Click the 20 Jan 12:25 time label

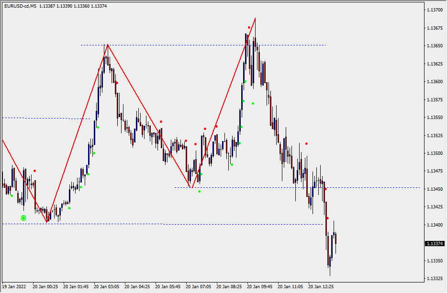pyautogui.click(x=321, y=287)
